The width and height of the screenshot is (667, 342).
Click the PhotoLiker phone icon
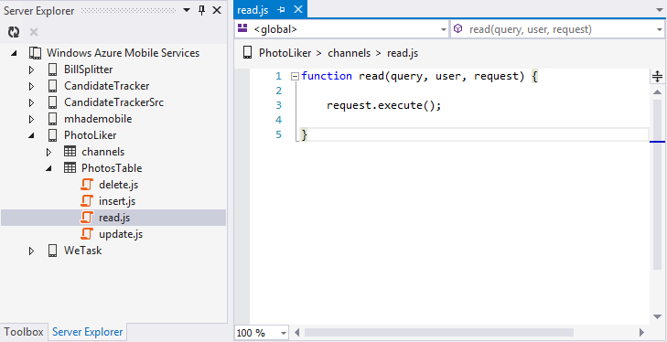click(52, 135)
